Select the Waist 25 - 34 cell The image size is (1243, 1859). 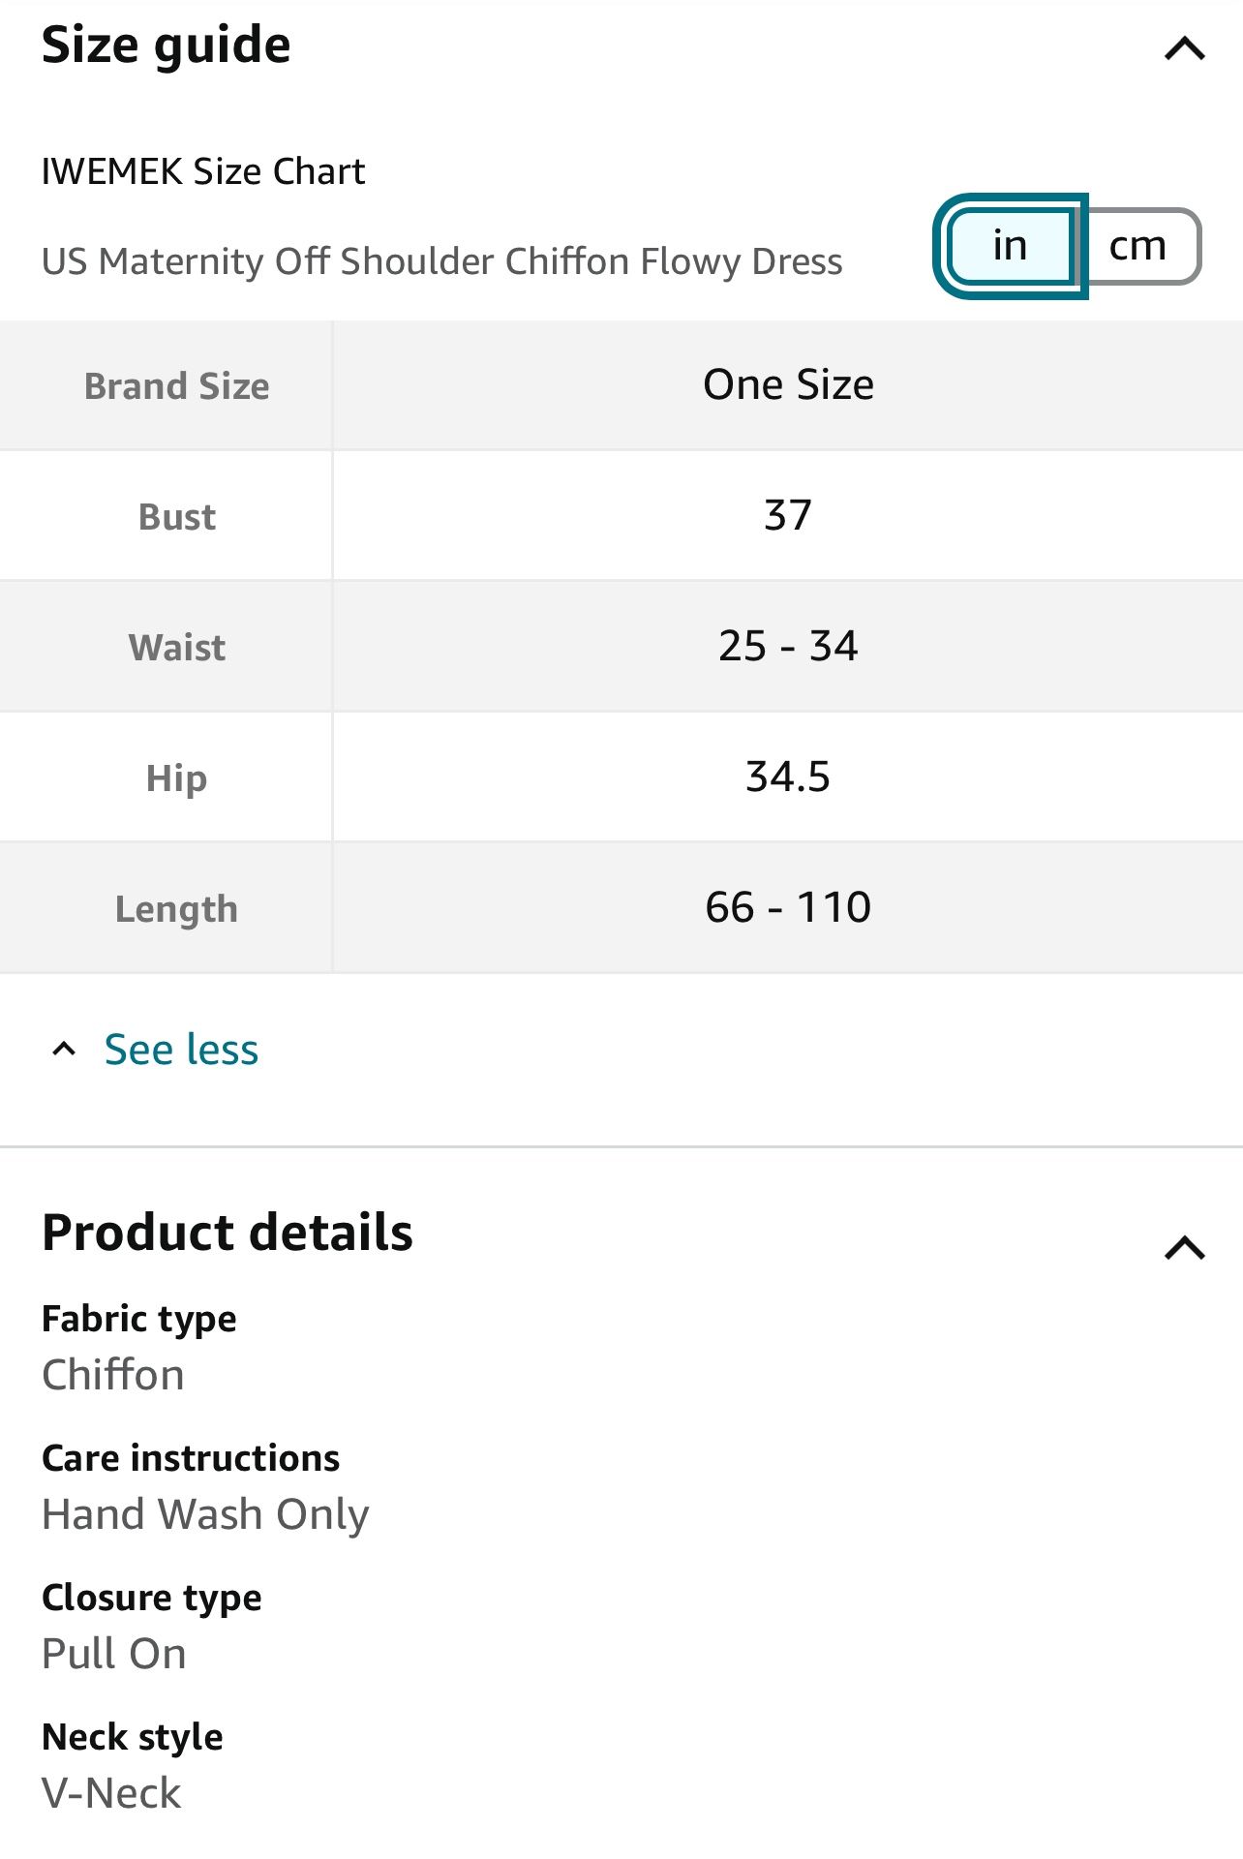[788, 646]
